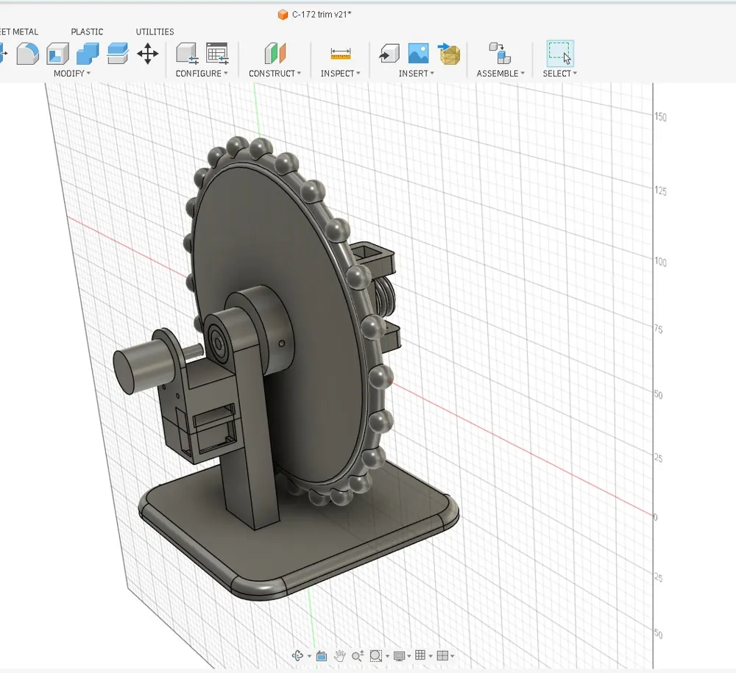Expand the INSPECT dropdown
Image resolution: width=736 pixels, height=673 pixels.
pyautogui.click(x=340, y=74)
